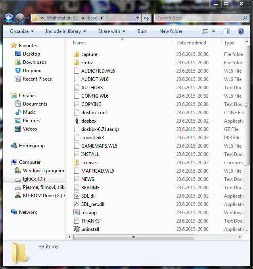This screenshot has width=253, height=269.
Task: Create a New folder
Action: tap(171, 31)
